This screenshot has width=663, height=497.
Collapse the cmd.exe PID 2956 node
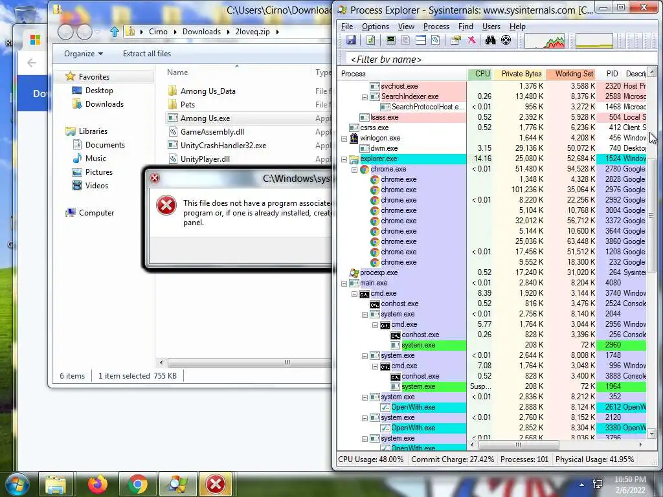click(x=375, y=325)
